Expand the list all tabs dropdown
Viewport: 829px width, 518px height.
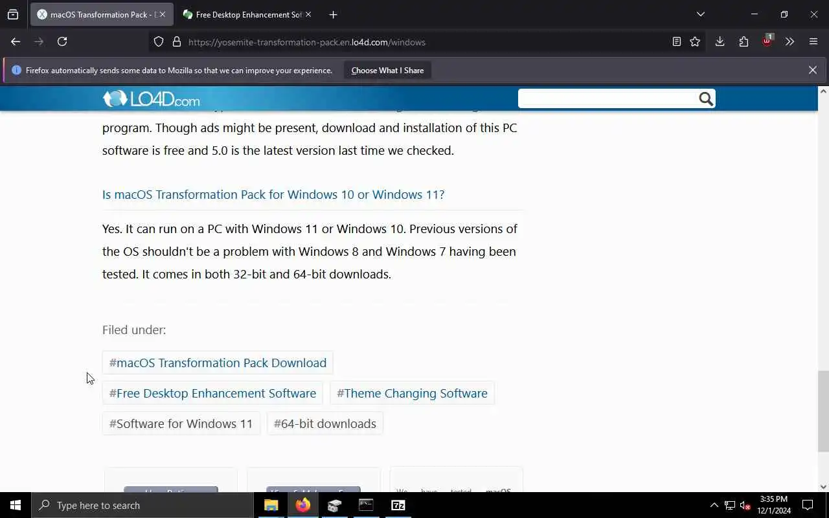[x=700, y=14]
